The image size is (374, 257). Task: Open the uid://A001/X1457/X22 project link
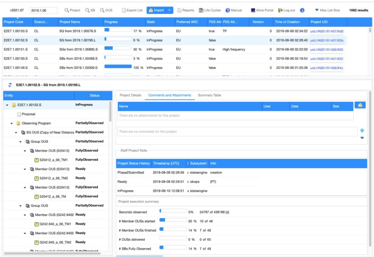(327, 59)
